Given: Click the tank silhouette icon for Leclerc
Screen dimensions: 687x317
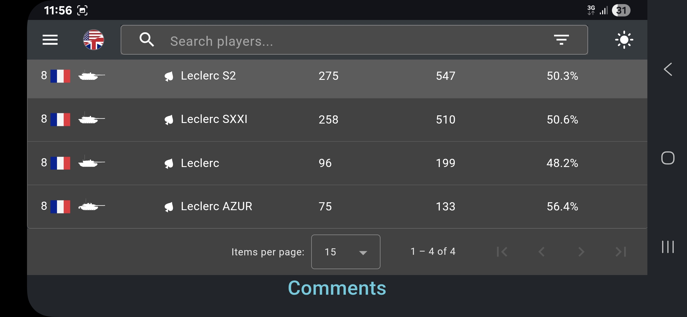Looking at the screenshot, I should (92, 162).
